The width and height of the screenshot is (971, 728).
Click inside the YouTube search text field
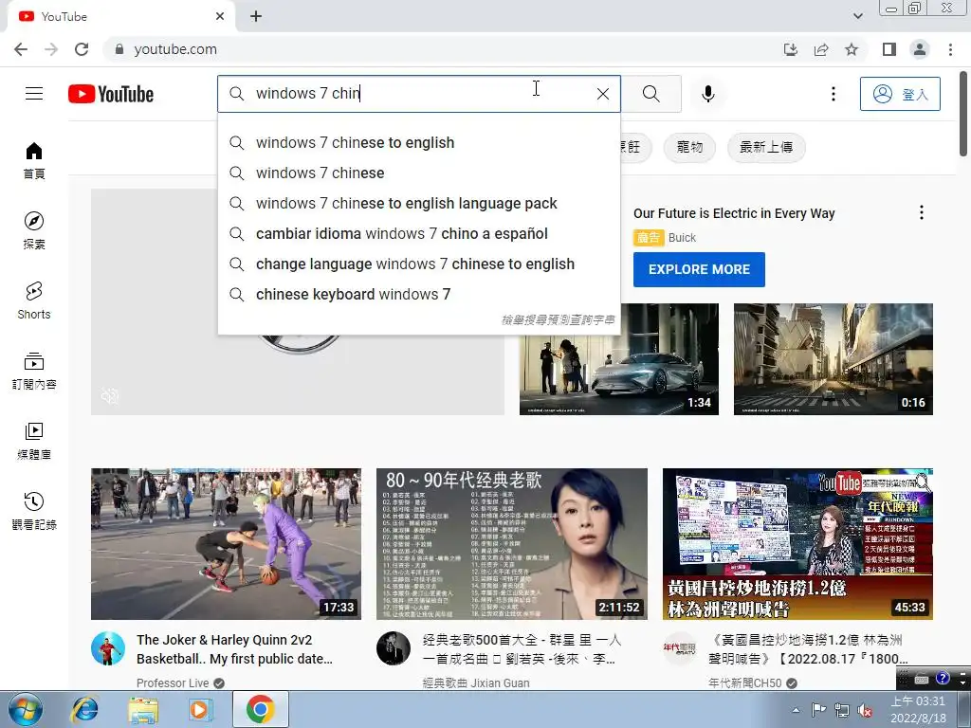pyautogui.click(x=419, y=94)
